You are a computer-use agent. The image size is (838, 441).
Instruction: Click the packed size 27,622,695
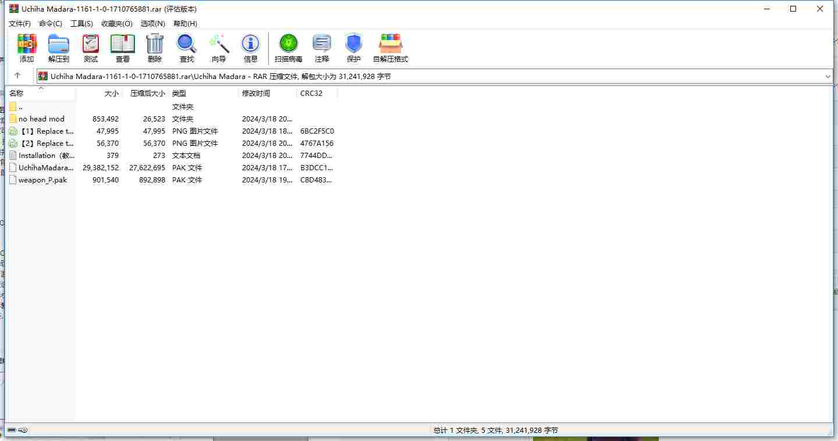[x=147, y=168]
